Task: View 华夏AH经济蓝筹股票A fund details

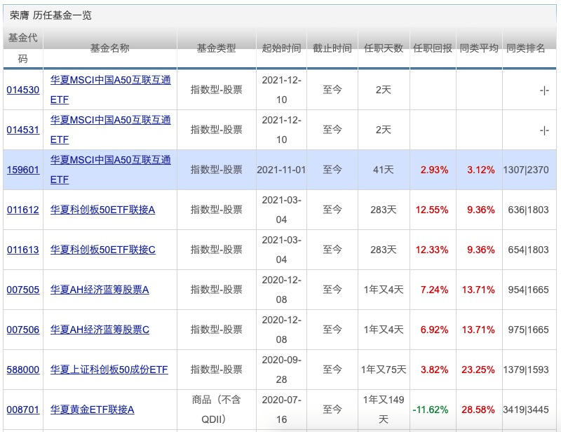Action: coord(100,290)
